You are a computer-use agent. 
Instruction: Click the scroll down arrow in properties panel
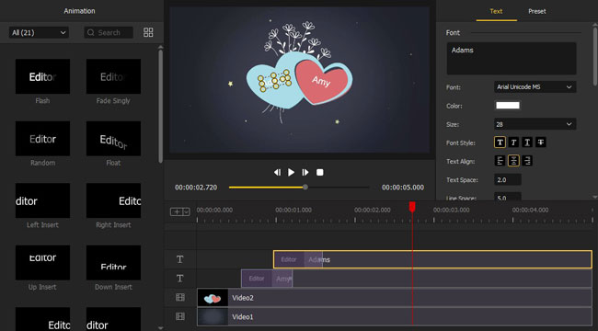pos(595,197)
